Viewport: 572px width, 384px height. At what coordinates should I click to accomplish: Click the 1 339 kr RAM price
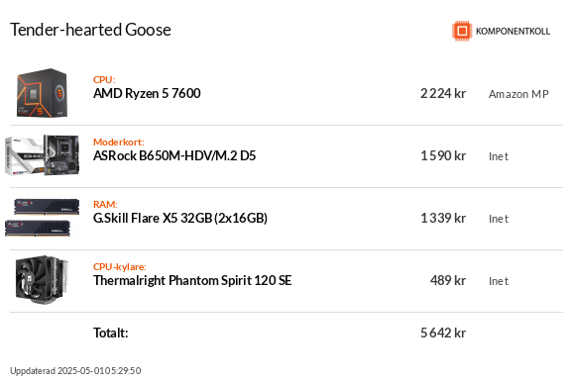(x=443, y=219)
